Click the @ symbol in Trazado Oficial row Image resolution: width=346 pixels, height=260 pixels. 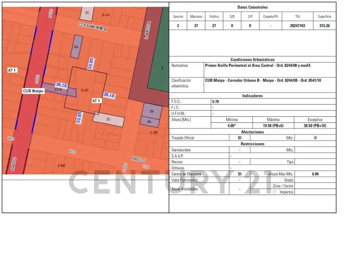pos(315,138)
